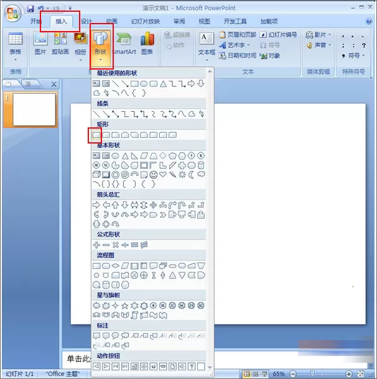The height and width of the screenshot is (379, 377).
Task: Open PowerPoint help question mark icon
Action: tap(368, 21)
